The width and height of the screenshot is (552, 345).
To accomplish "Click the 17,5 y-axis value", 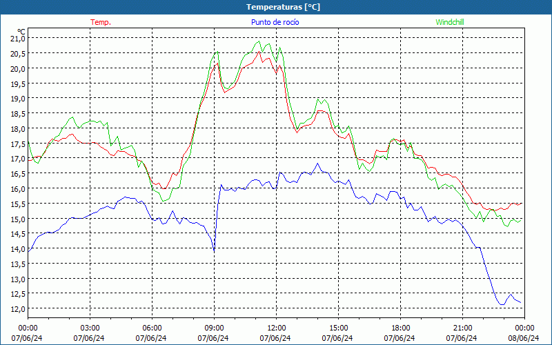I will 19,144.
